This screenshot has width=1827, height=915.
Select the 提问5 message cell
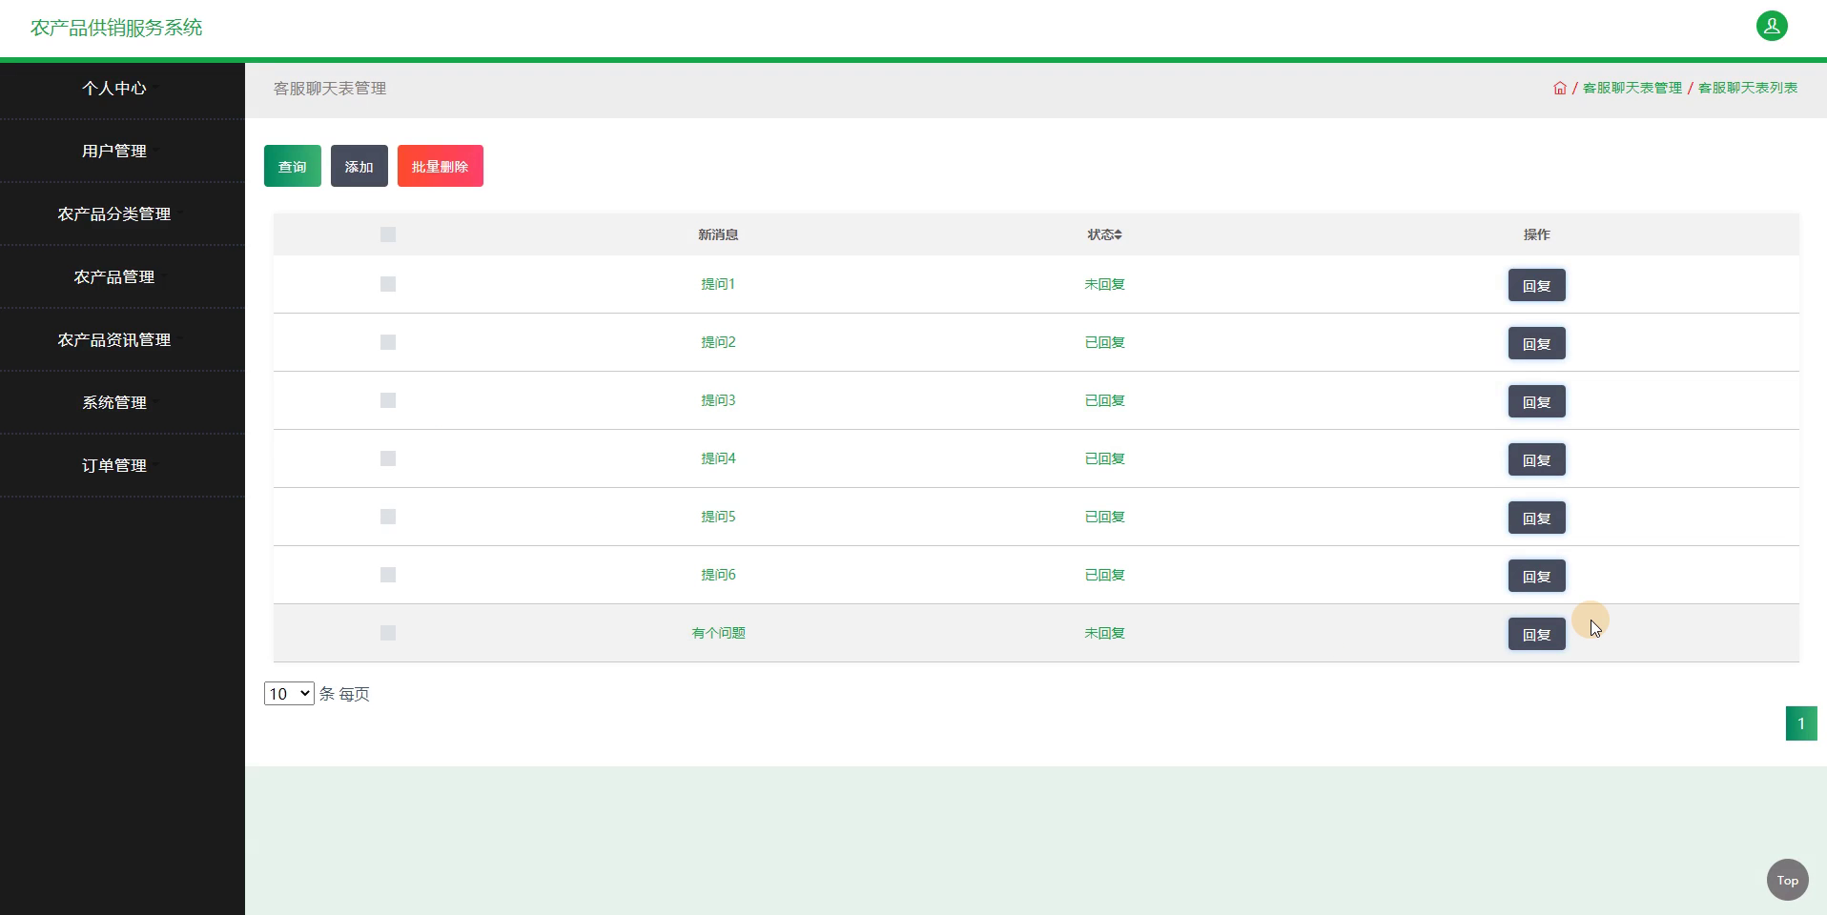(x=718, y=517)
